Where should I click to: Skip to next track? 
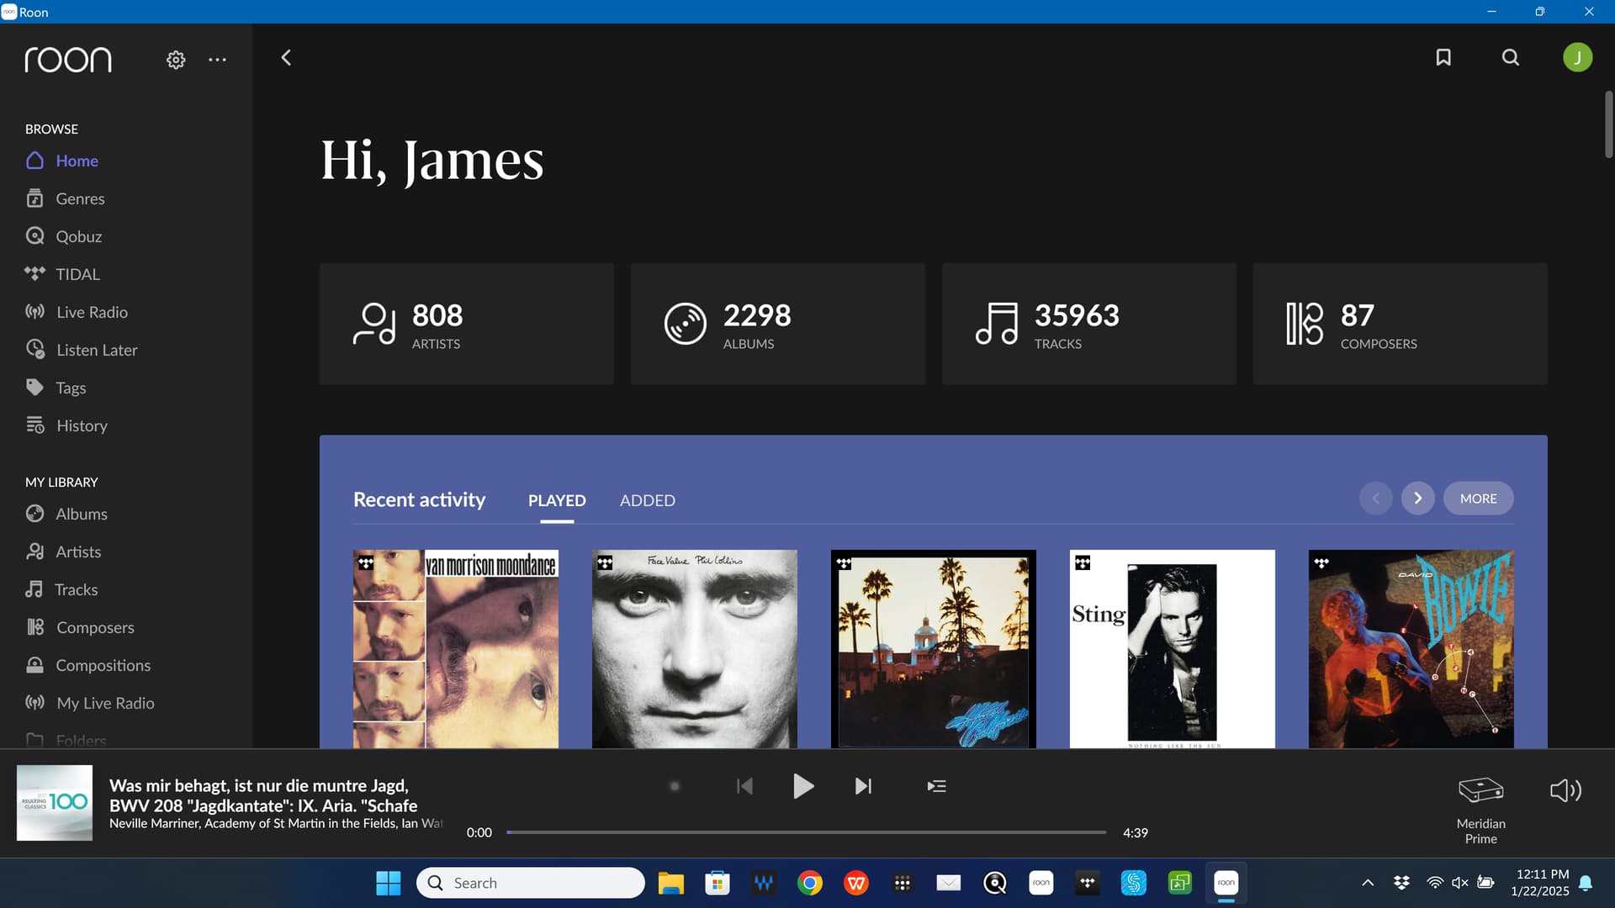pyautogui.click(x=863, y=786)
